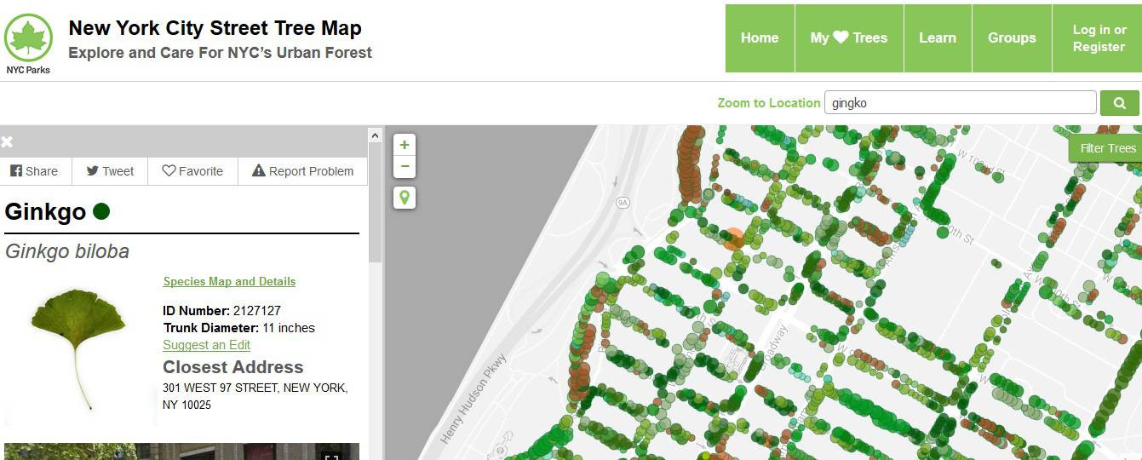The image size is (1142, 460).
Task: Click the NYC Parks leaf logo
Action: (x=28, y=43)
